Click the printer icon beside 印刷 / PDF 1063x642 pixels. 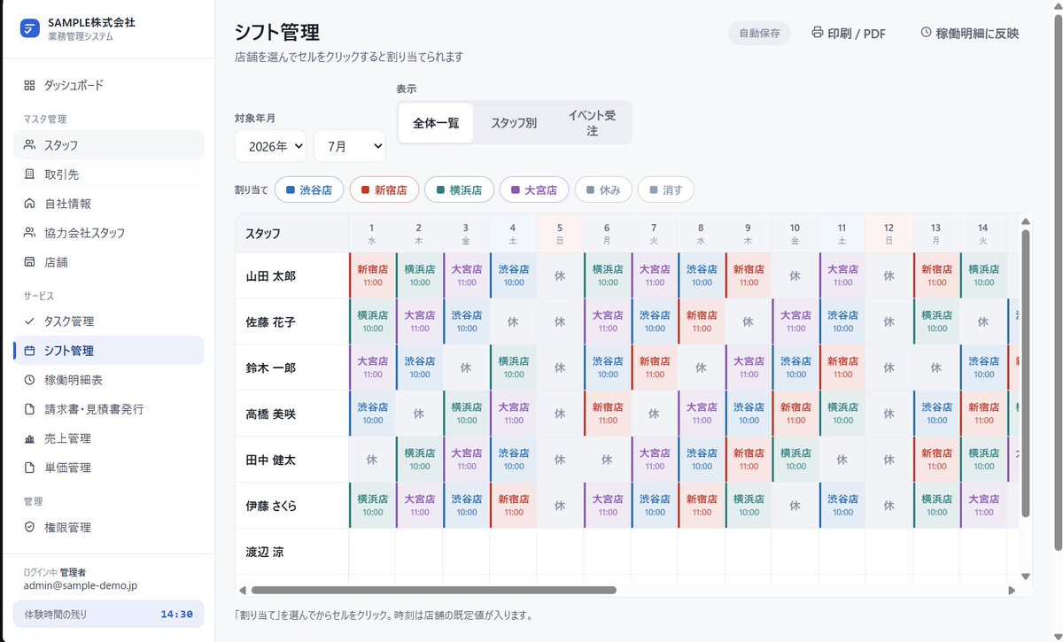(x=818, y=33)
